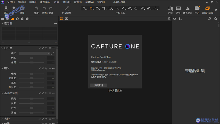
Task: Collapse the 白平衡 white balance panel
Action: (x=2, y=48)
